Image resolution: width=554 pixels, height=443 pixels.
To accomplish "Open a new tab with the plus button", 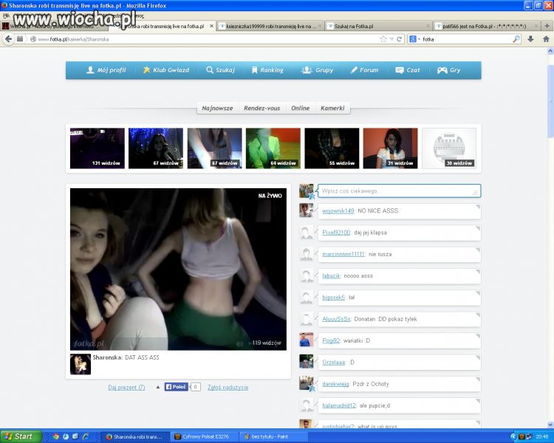I will coord(547,26).
